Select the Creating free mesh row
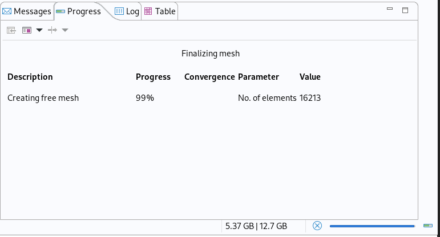Screen dimensions: 440x237 (x=43, y=98)
